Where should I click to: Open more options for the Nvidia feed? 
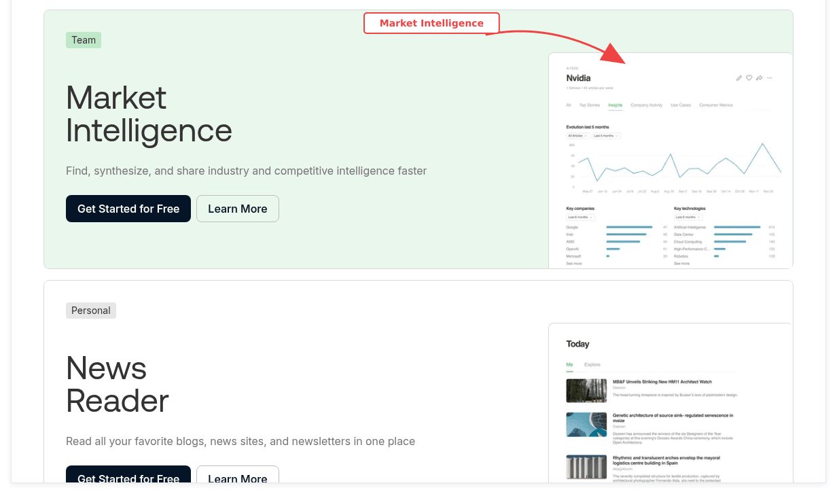(x=770, y=78)
